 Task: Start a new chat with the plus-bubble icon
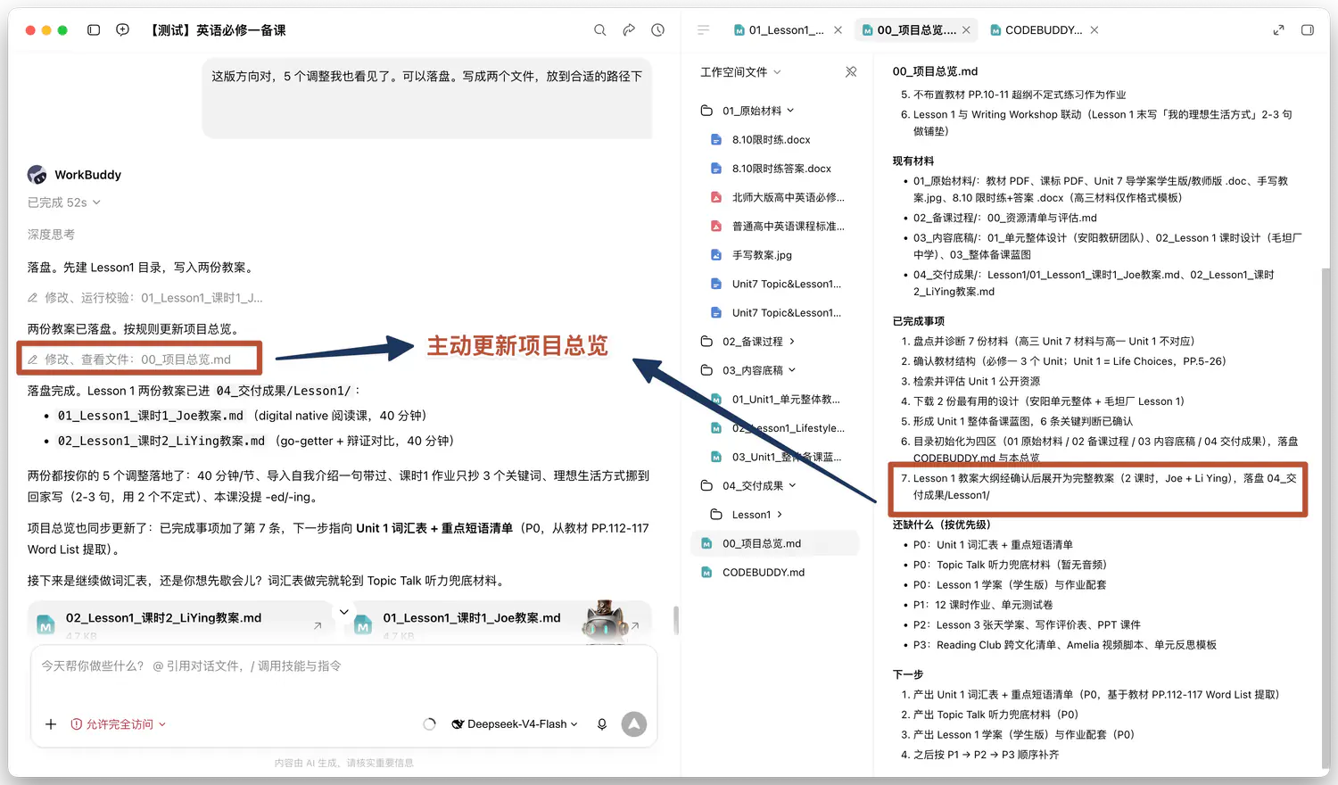click(x=123, y=30)
